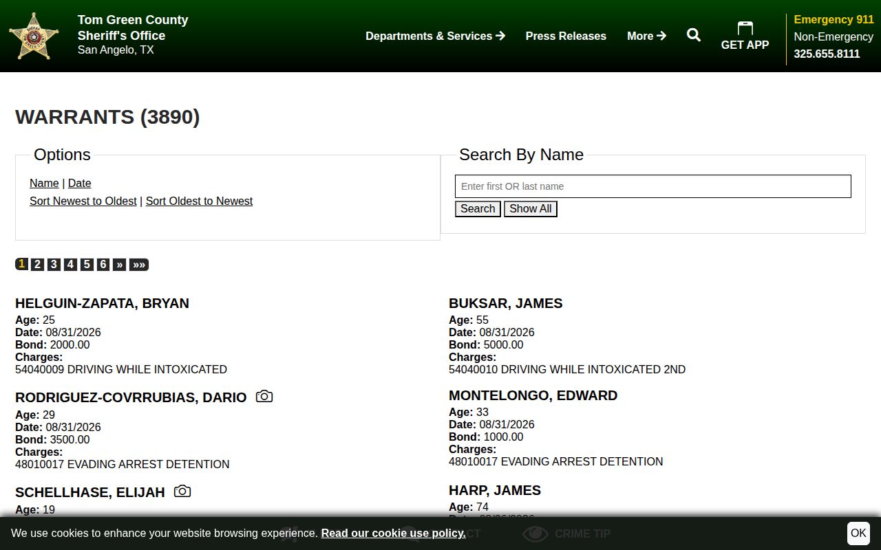Click Bond 3500.00 for Rodriguez-Covrrubias

click(52, 439)
